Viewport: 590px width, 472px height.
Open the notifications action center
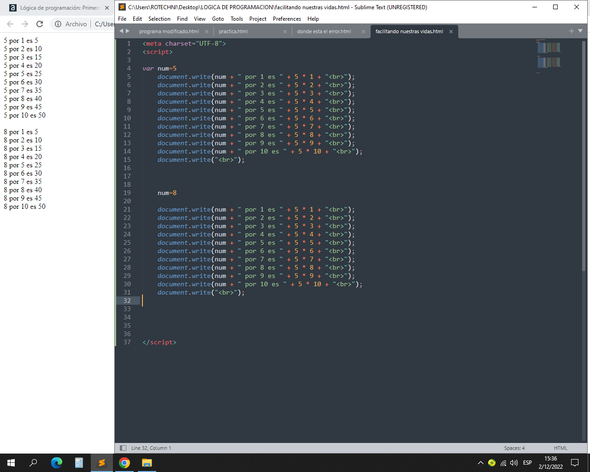pyautogui.click(x=575, y=463)
